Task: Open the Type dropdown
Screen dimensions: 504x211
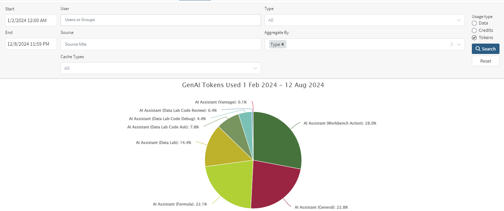Action: [x=364, y=20]
